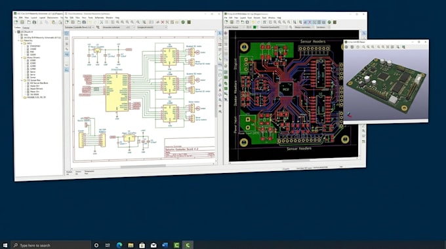Click the red X icon in schematic toolbar
Image resolution: width=446 pixels, height=249 pixels.
[x=163, y=22]
